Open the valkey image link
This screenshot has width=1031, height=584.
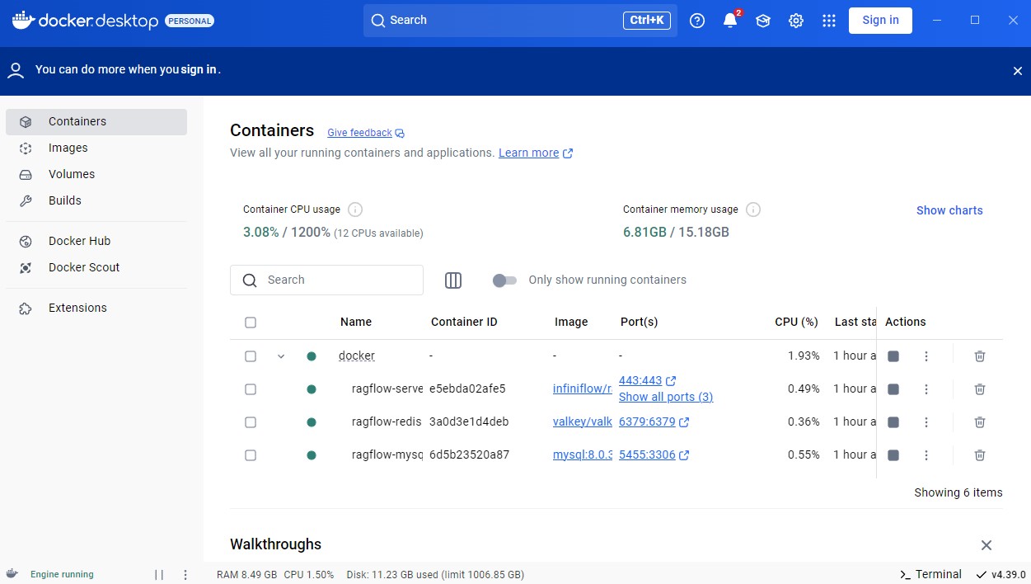583,422
